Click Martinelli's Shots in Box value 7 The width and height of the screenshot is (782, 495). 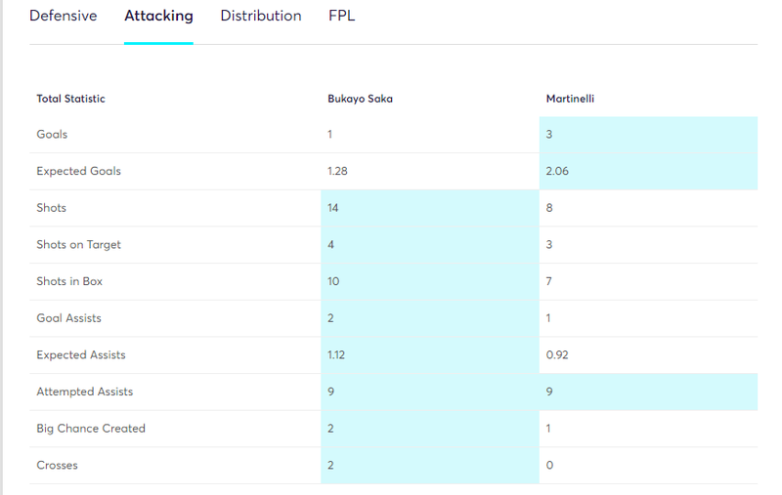(548, 281)
